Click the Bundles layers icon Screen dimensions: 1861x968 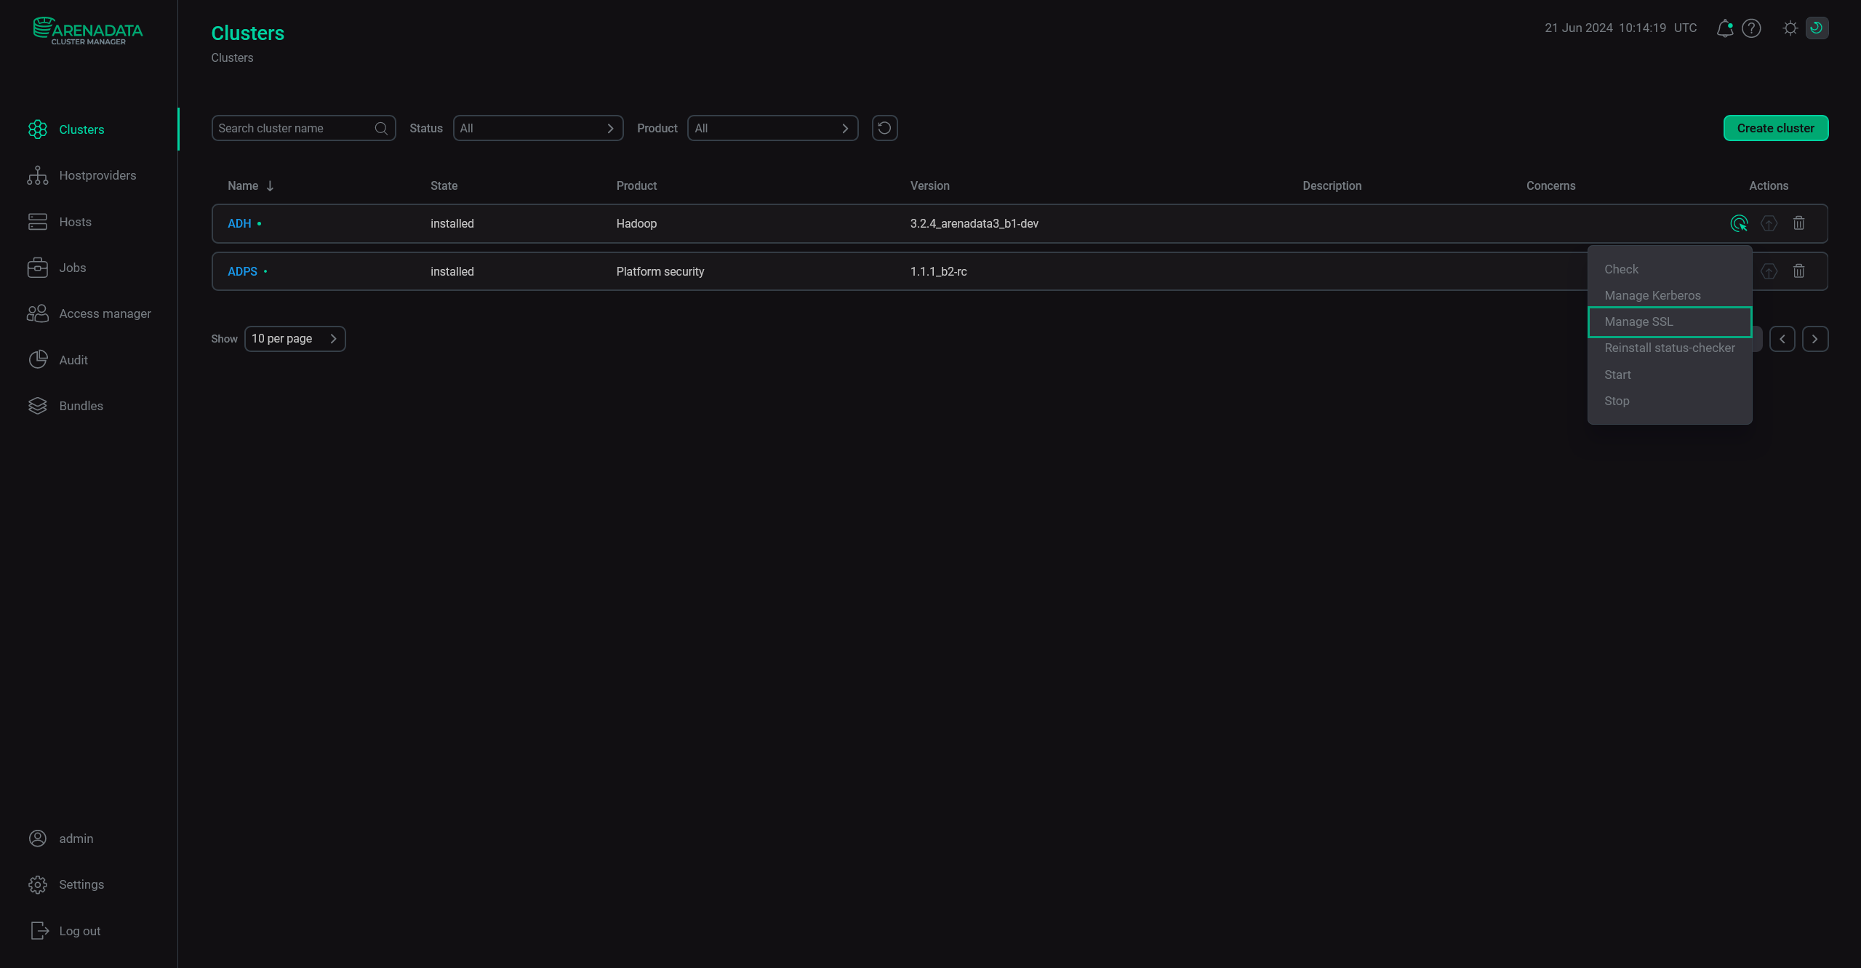[38, 406]
